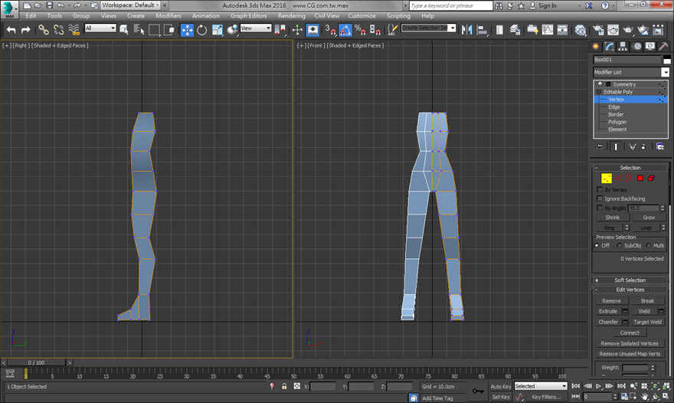Click the Set Keys key icon
This screenshot has width=674, height=403.
[x=477, y=392]
